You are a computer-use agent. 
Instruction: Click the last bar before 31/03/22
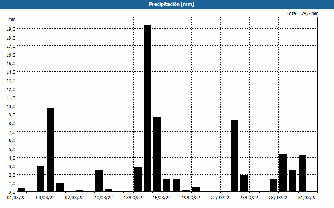click(303, 173)
